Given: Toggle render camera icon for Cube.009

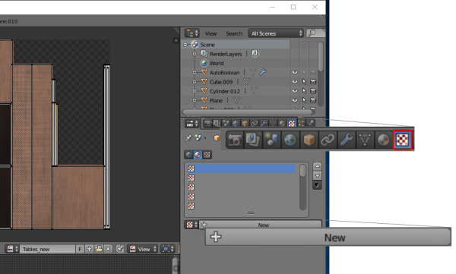Looking at the screenshot, I should 313,82.
